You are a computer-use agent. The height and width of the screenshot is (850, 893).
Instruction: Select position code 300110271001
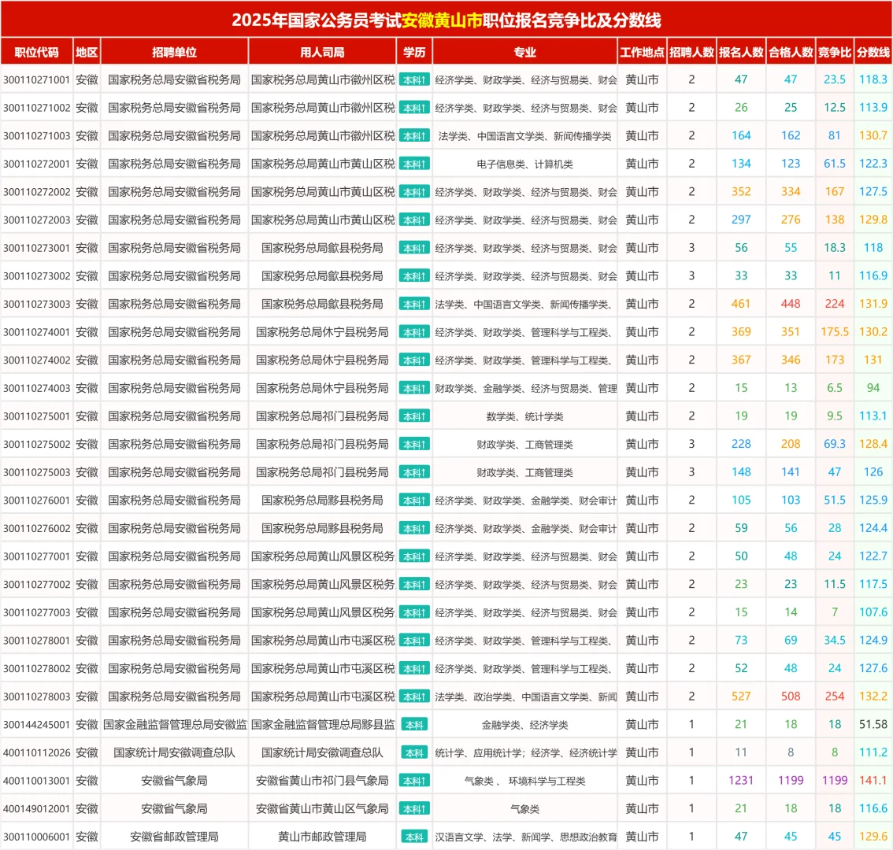[x=36, y=79]
